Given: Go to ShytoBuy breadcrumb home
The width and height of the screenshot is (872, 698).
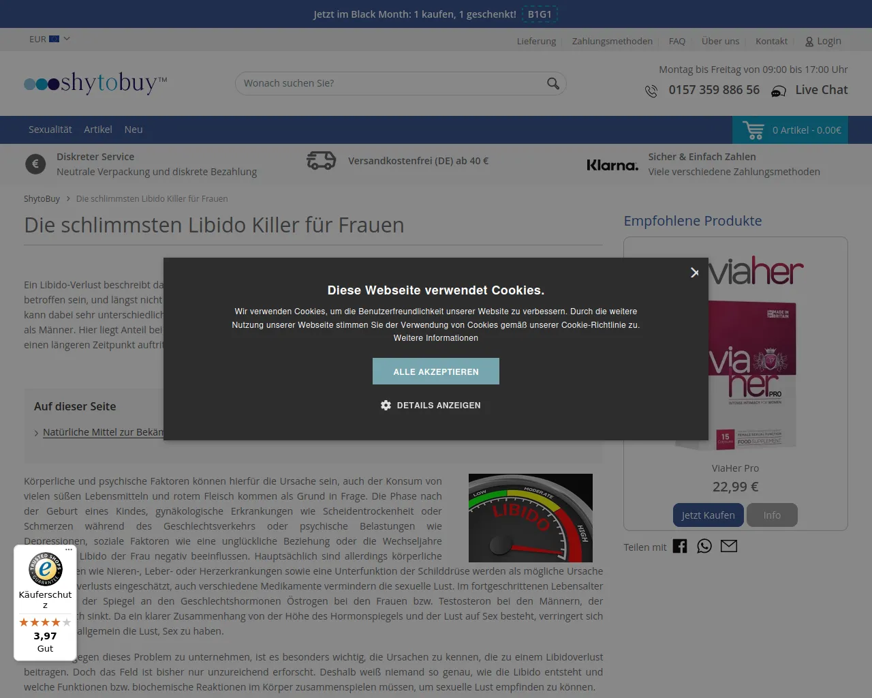Looking at the screenshot, I should (x=42, y=199).
